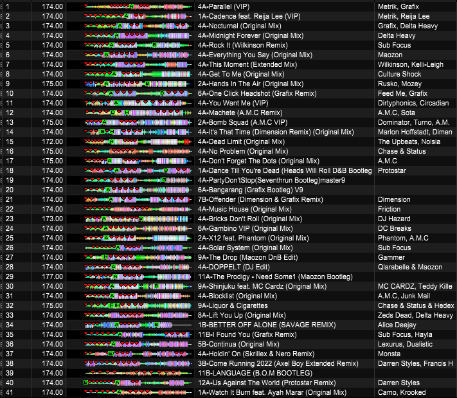Select '4A-This Moment (Extended Mix)' title

pos(247,64)
